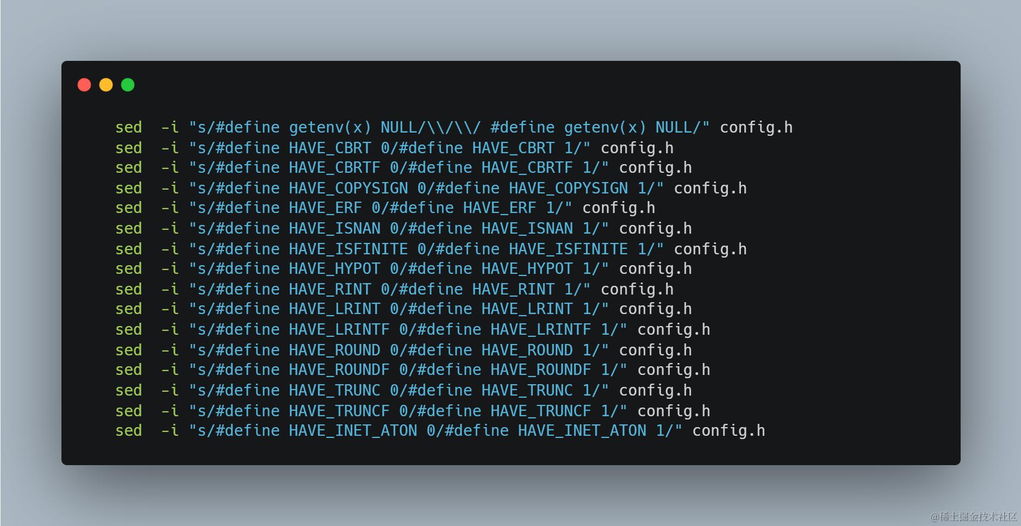Click the HAVE_RINT 0 pattern text
The image size is (1021, 526).
coord(339,290)
